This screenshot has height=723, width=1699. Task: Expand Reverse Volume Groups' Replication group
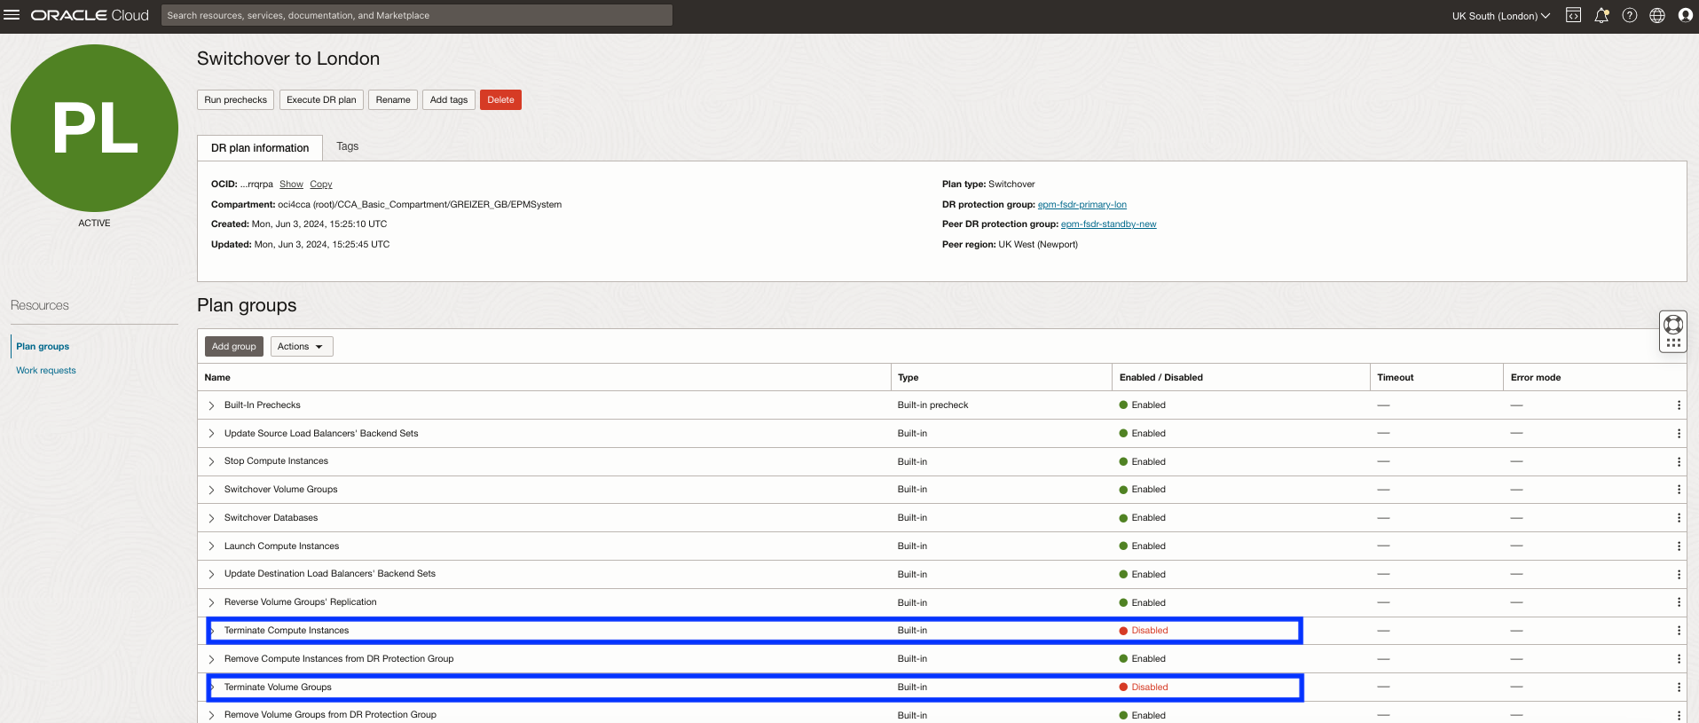211,602
